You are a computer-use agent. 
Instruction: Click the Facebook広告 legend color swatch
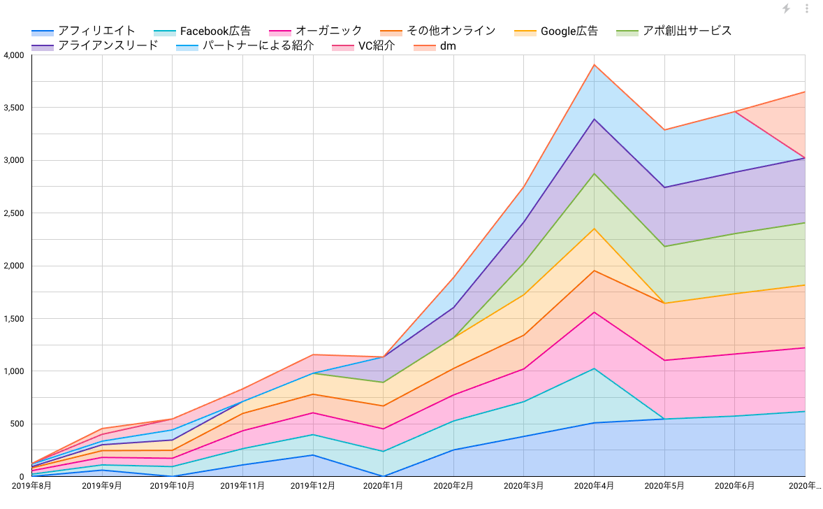click(x=165, y=32)
